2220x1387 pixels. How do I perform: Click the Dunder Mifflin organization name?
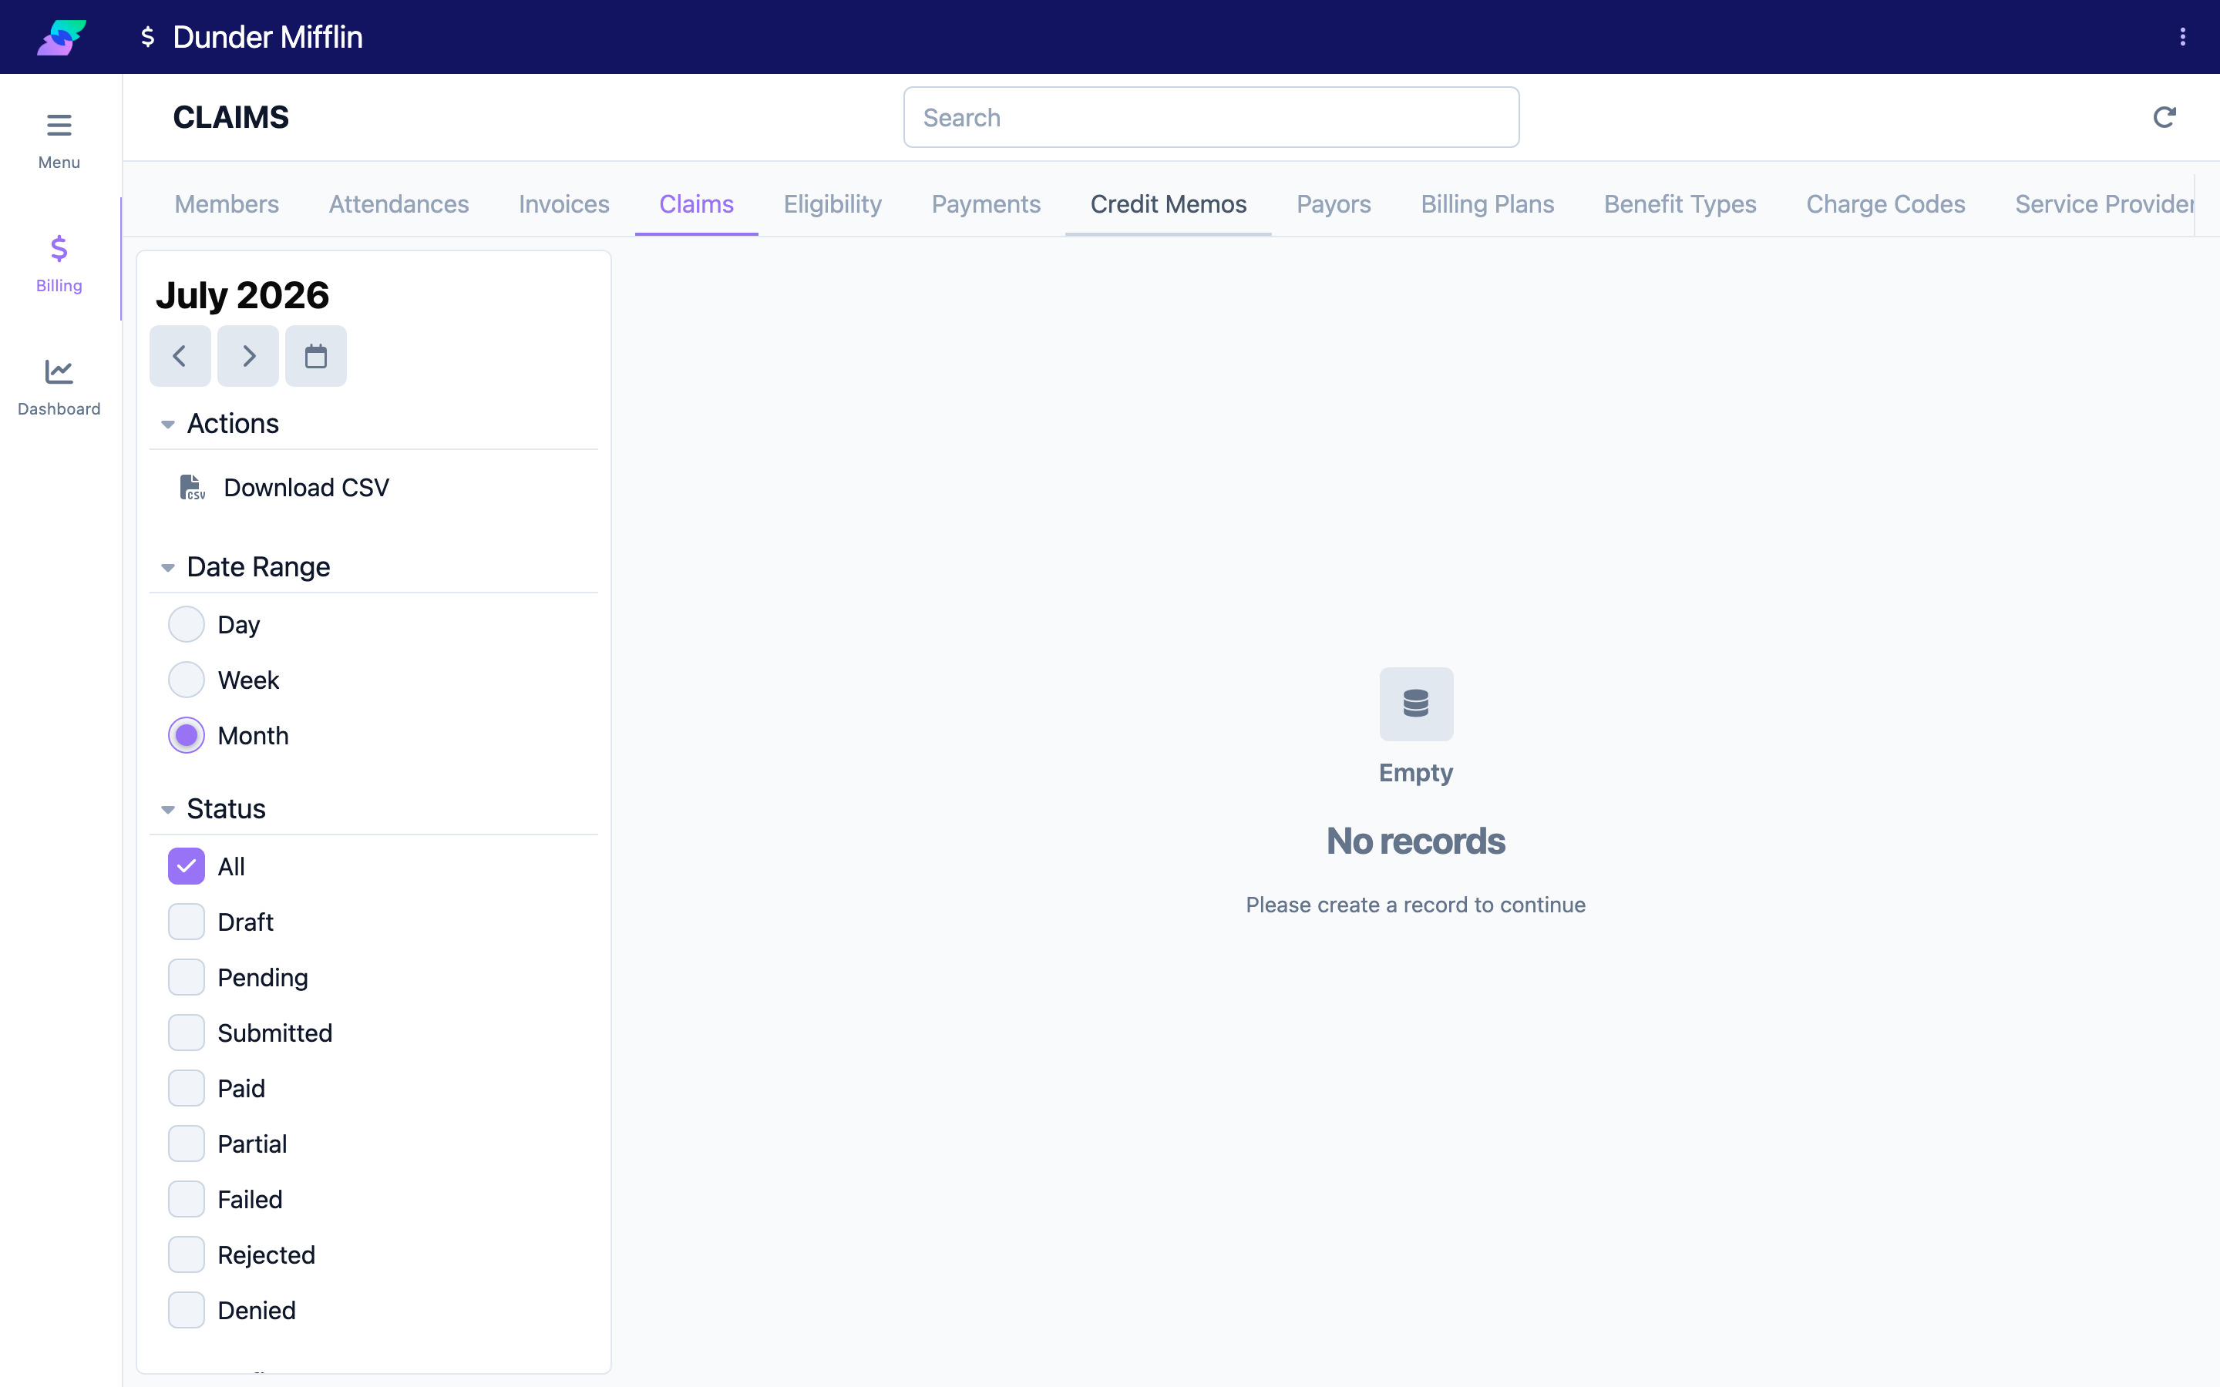pos(268,37)
